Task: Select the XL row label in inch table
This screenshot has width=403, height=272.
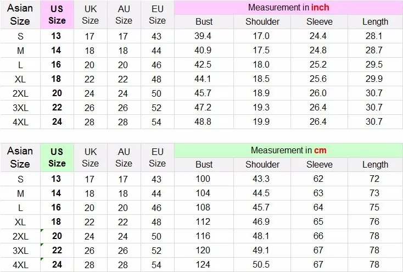Action: coord(20,79)
